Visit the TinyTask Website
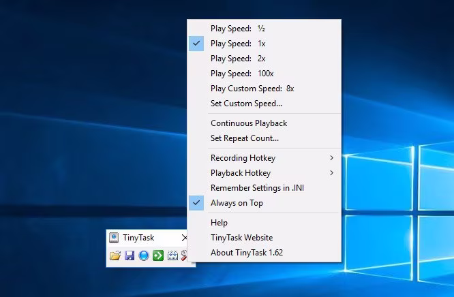The height and width of the screenshot is (297, 454). [264, 238]
